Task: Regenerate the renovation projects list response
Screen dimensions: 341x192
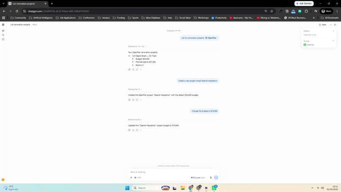Action: (137, 70)
